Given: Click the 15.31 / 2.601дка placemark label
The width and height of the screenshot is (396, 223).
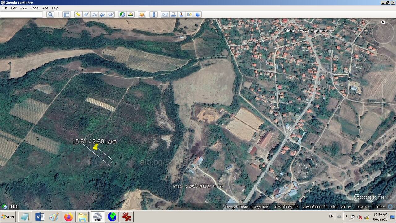Looking at the screenshot, I should click(94, 142).
